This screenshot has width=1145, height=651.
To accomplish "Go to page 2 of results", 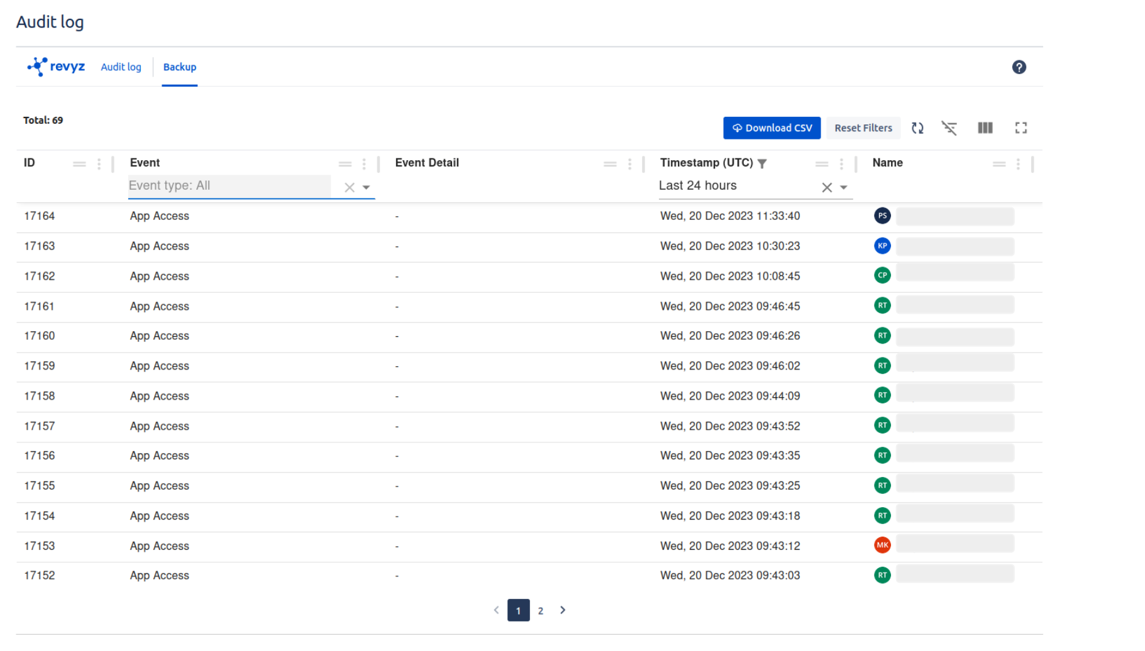I will pos(540,610).
